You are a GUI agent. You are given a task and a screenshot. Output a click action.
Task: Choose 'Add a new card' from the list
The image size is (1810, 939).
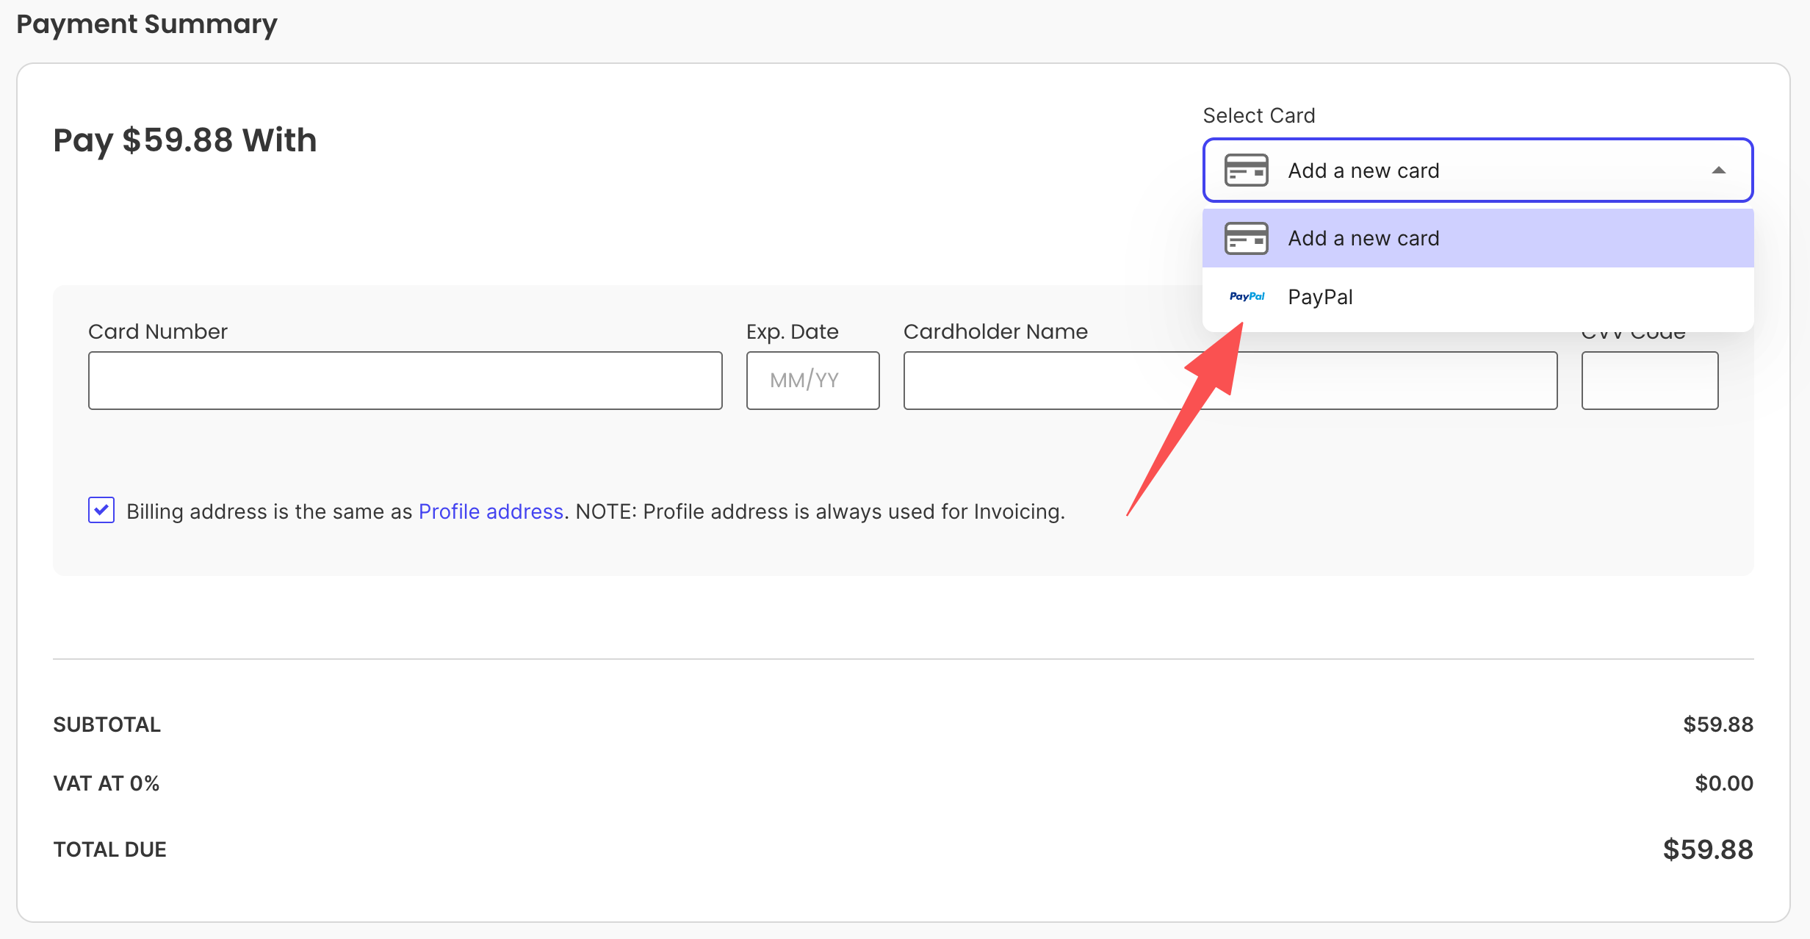1363,238
